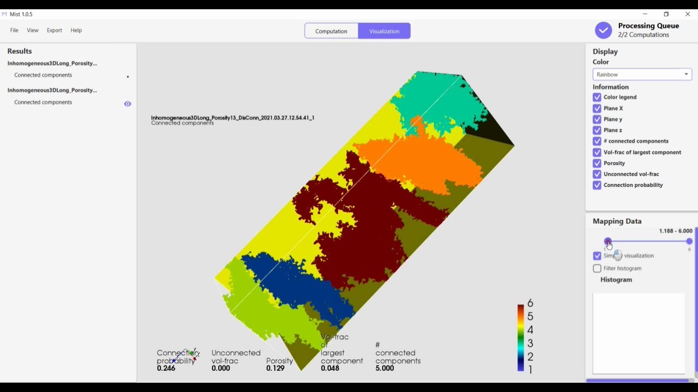
Task: Switch to the Computation tab
Action: pyautogui.click(x=331, y=31)
